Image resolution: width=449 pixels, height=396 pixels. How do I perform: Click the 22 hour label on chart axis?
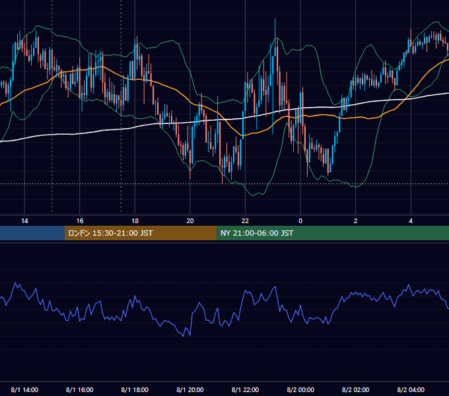[x=245, y=221]
